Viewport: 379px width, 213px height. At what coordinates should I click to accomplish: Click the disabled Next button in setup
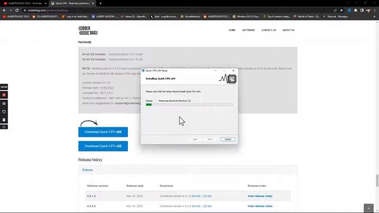210,140
